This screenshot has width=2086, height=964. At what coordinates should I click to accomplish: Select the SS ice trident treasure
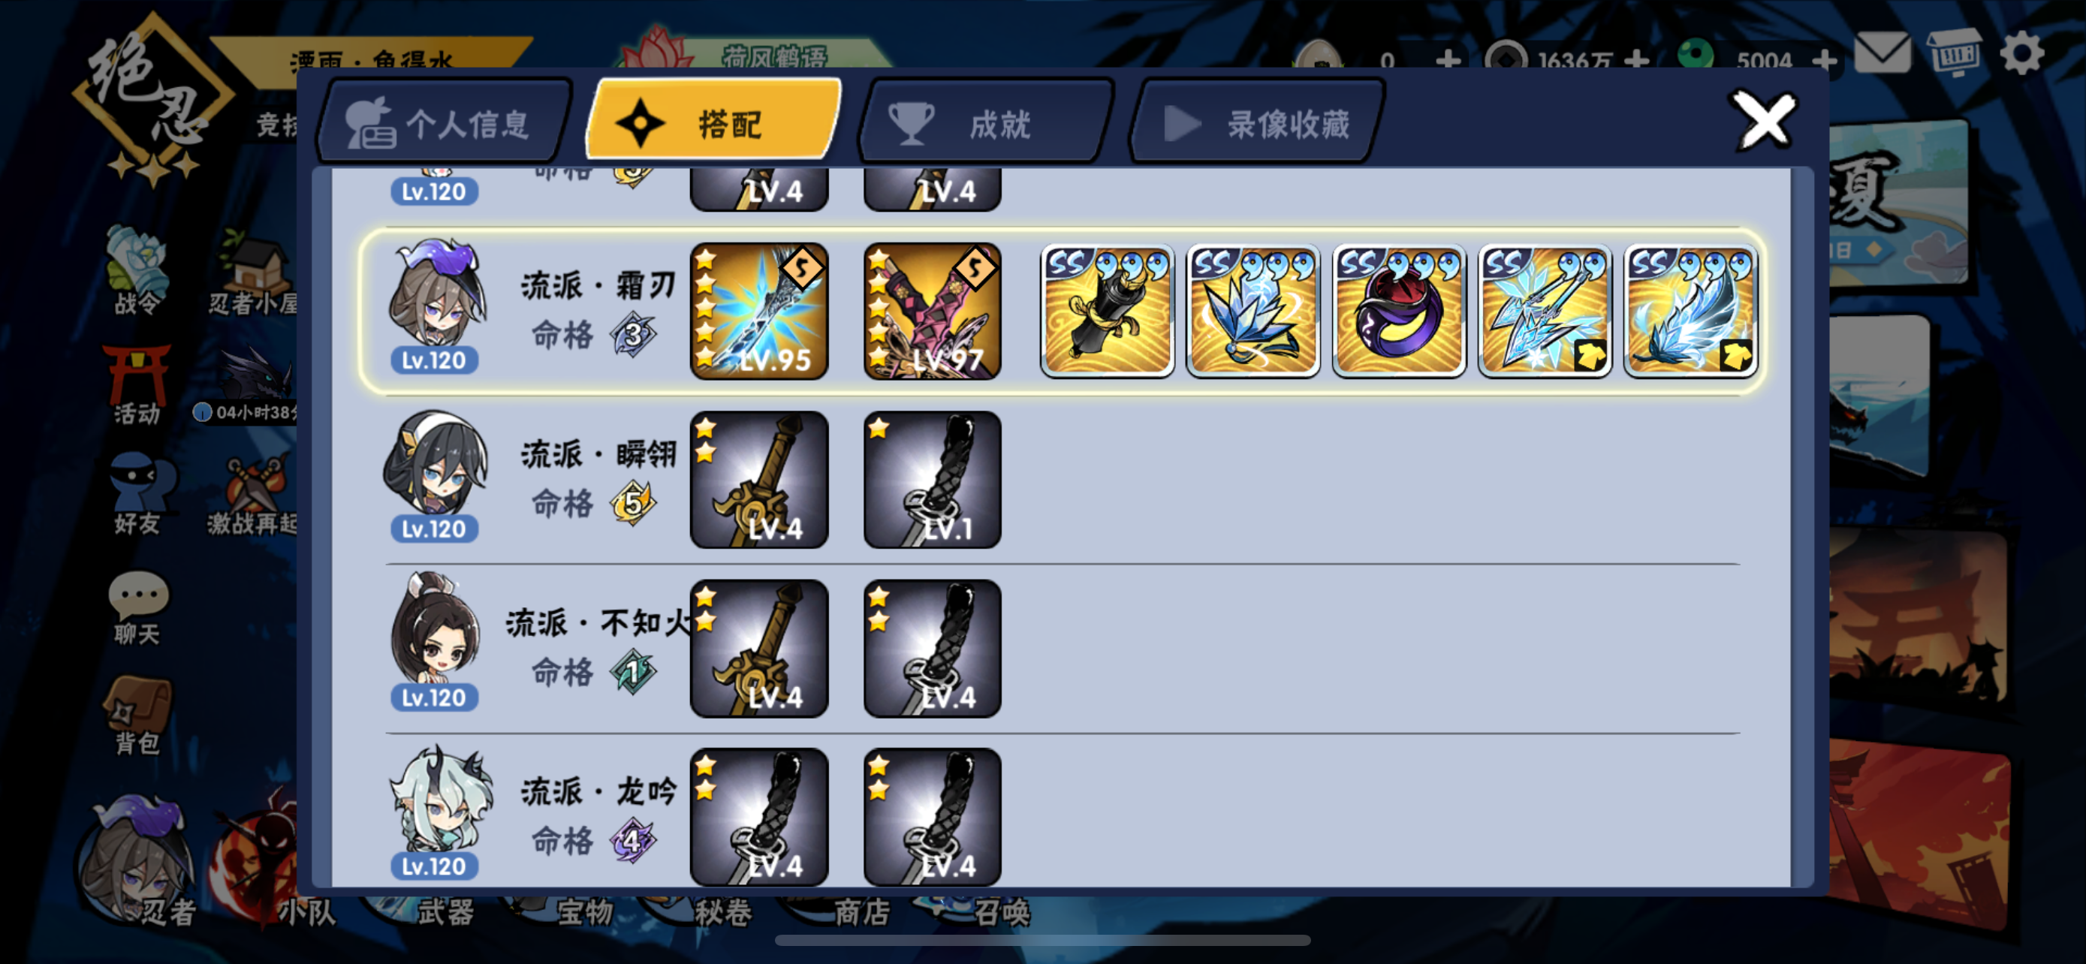coord(1545,311)
